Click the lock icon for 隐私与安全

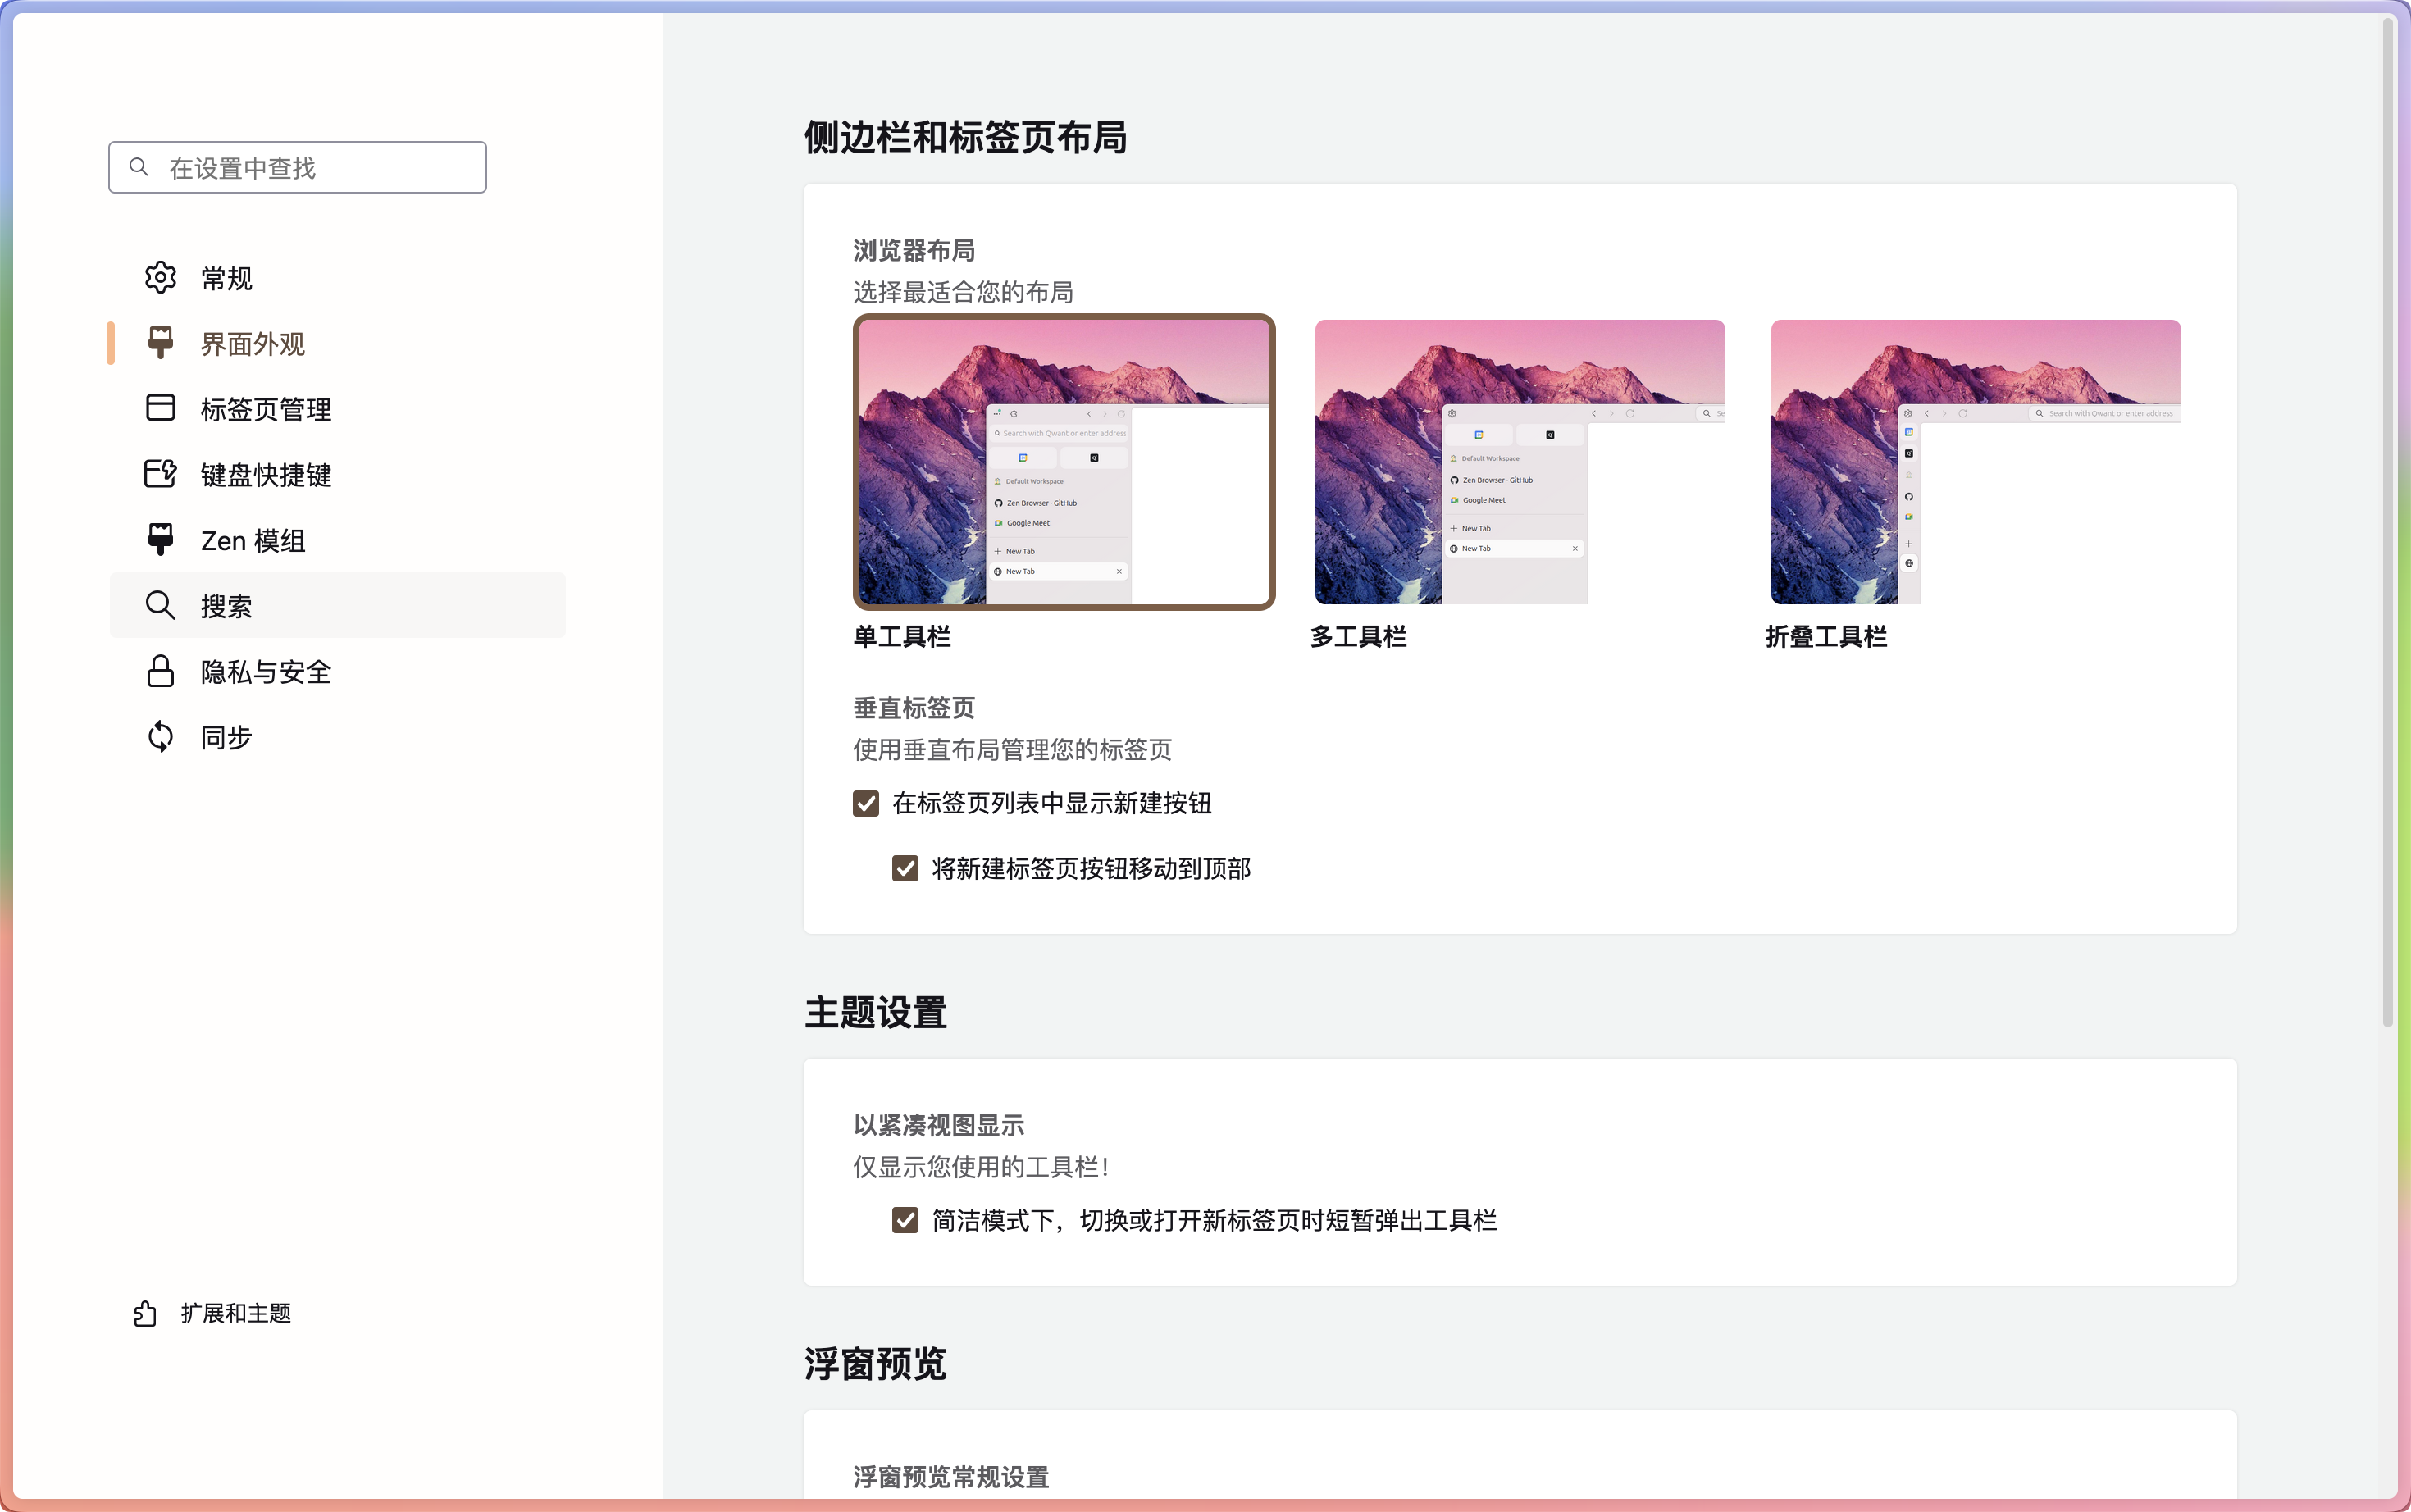coord(160,671)
